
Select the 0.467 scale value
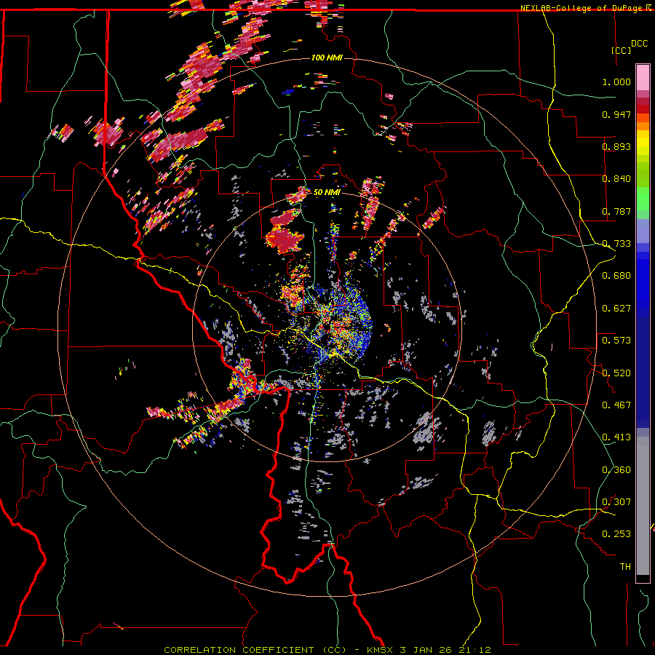click(616, 405)
